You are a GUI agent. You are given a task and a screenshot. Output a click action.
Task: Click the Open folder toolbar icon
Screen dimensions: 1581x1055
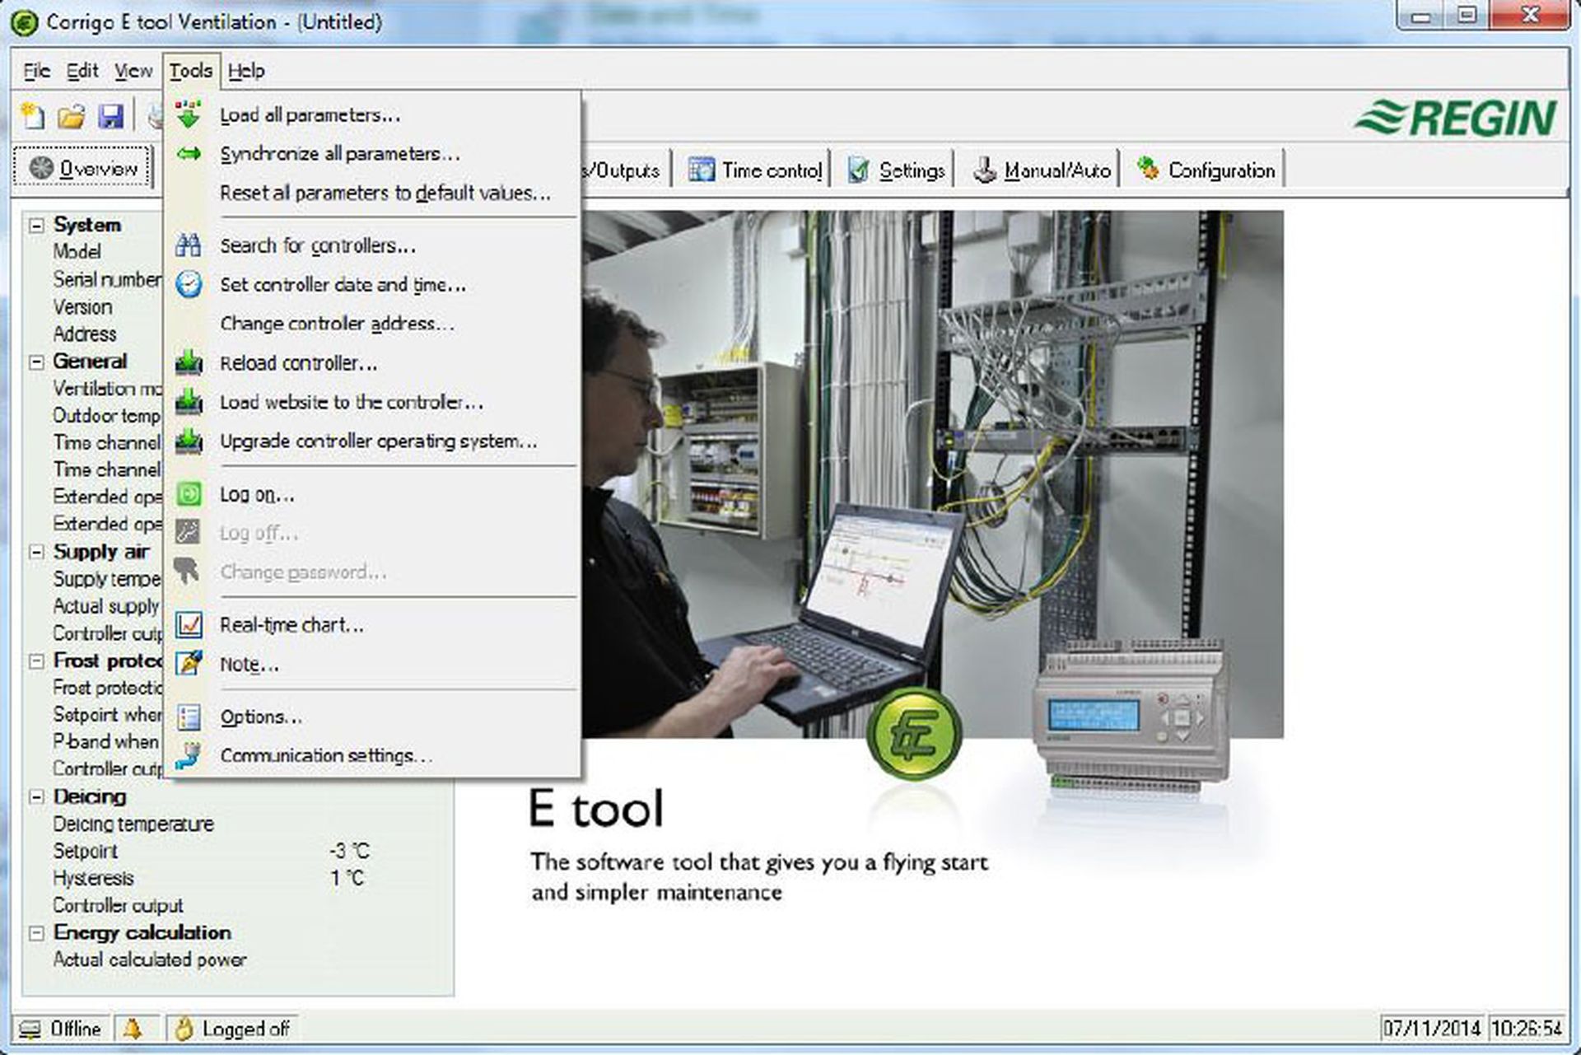point(72,118)
